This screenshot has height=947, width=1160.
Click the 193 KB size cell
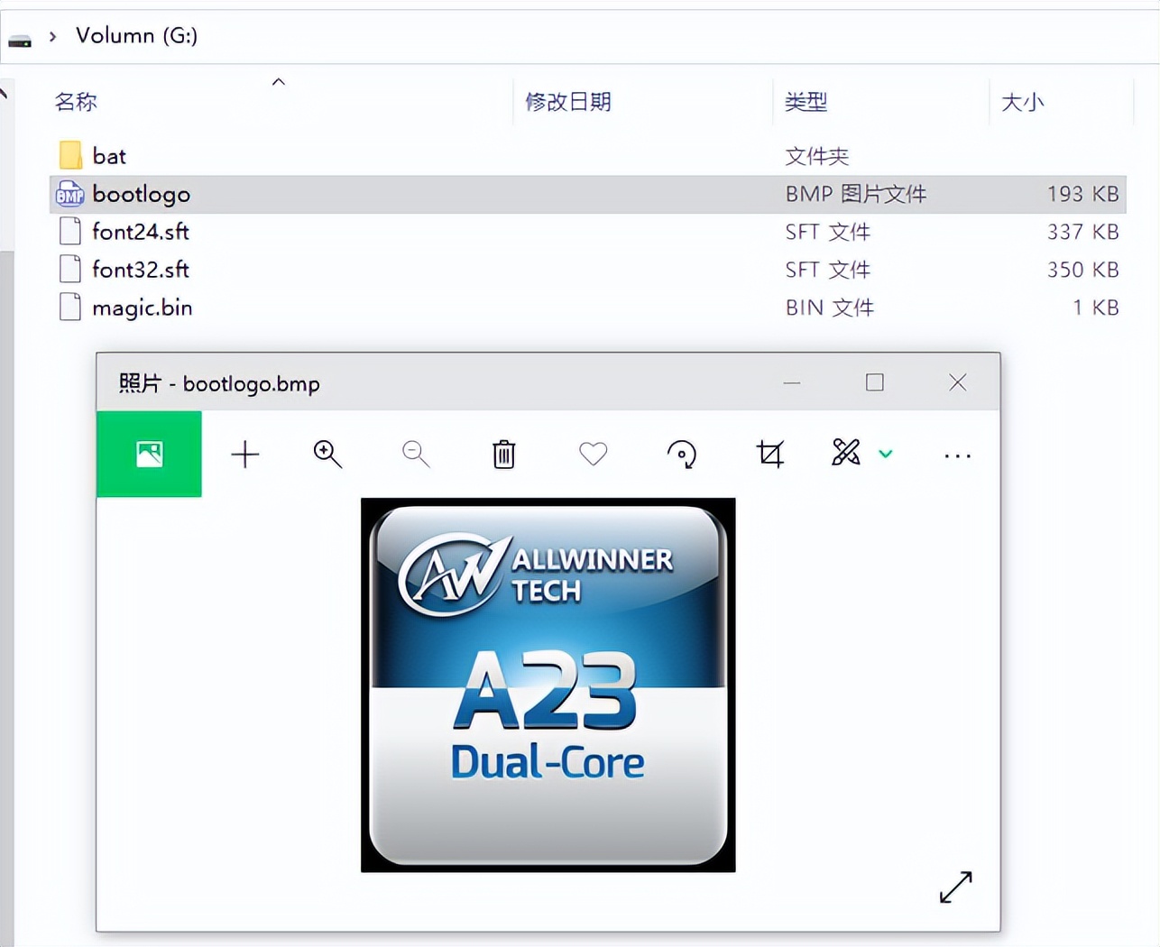(x=1083, y=194)
